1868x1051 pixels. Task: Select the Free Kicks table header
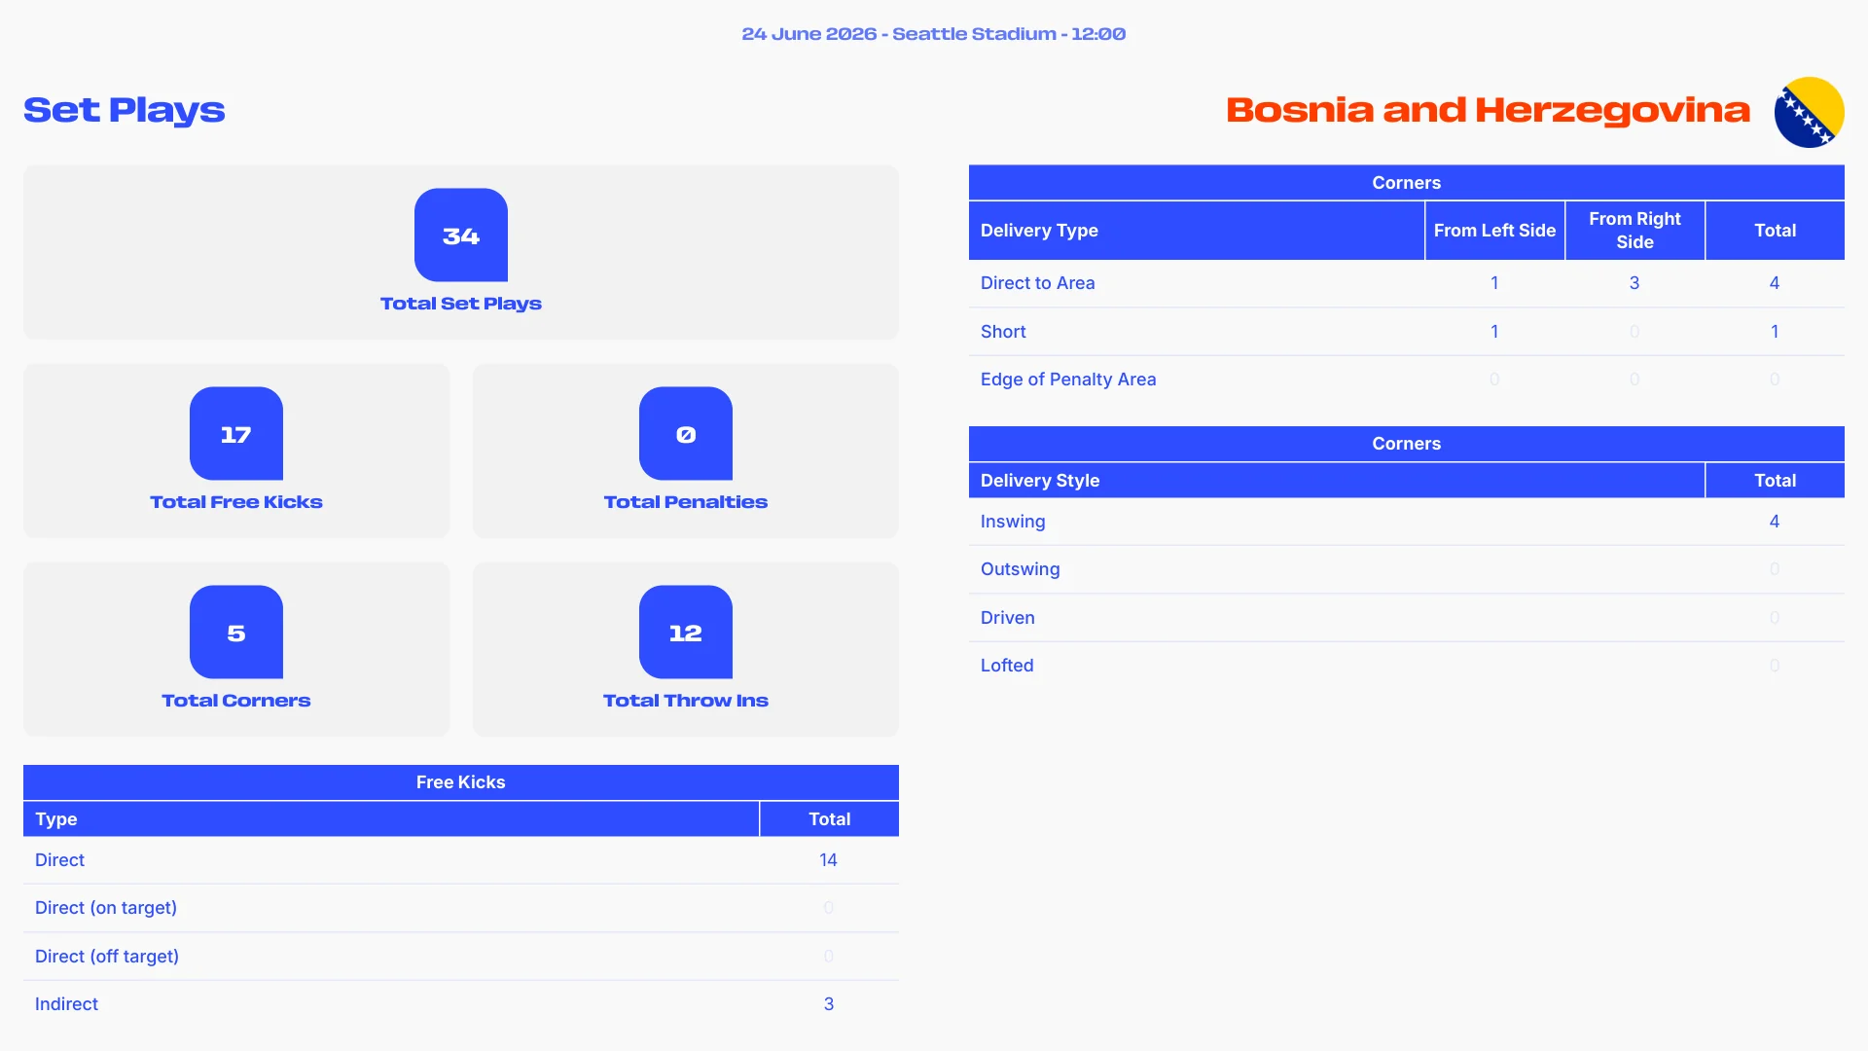click(461, 782)
